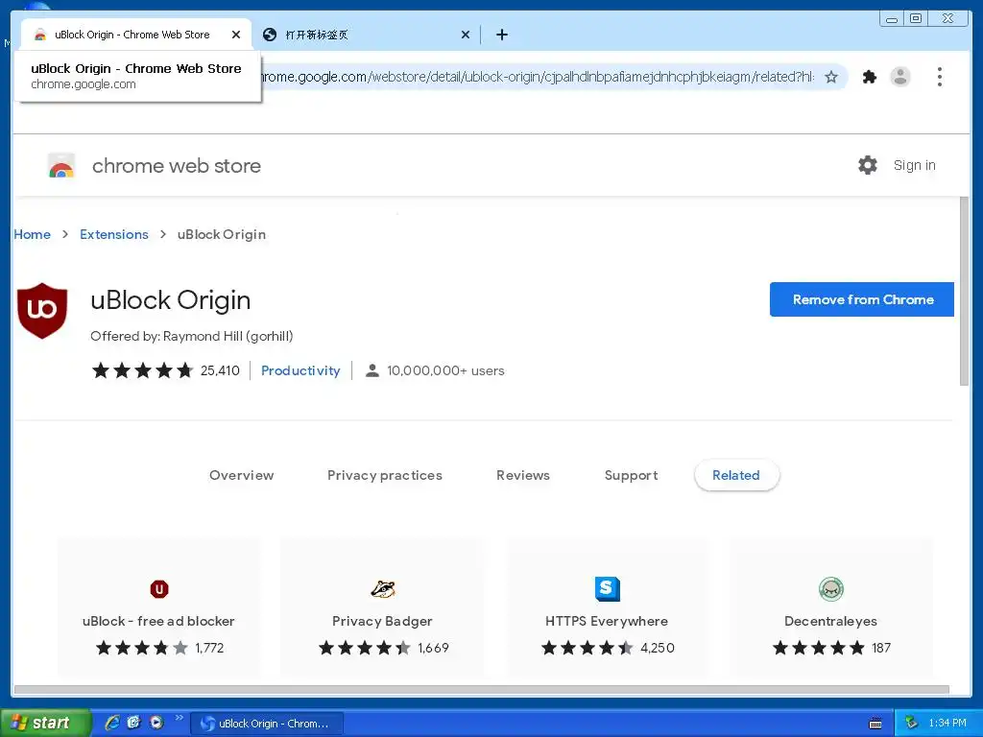Open the web store settings gear

pyautogui.click(x=868, y=165)
